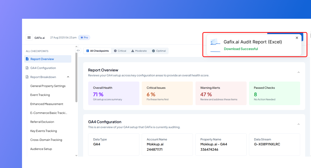Click the sidebar scroll down arrow
The width and height of the screenshot is (311, 168).
click(76, 156)
